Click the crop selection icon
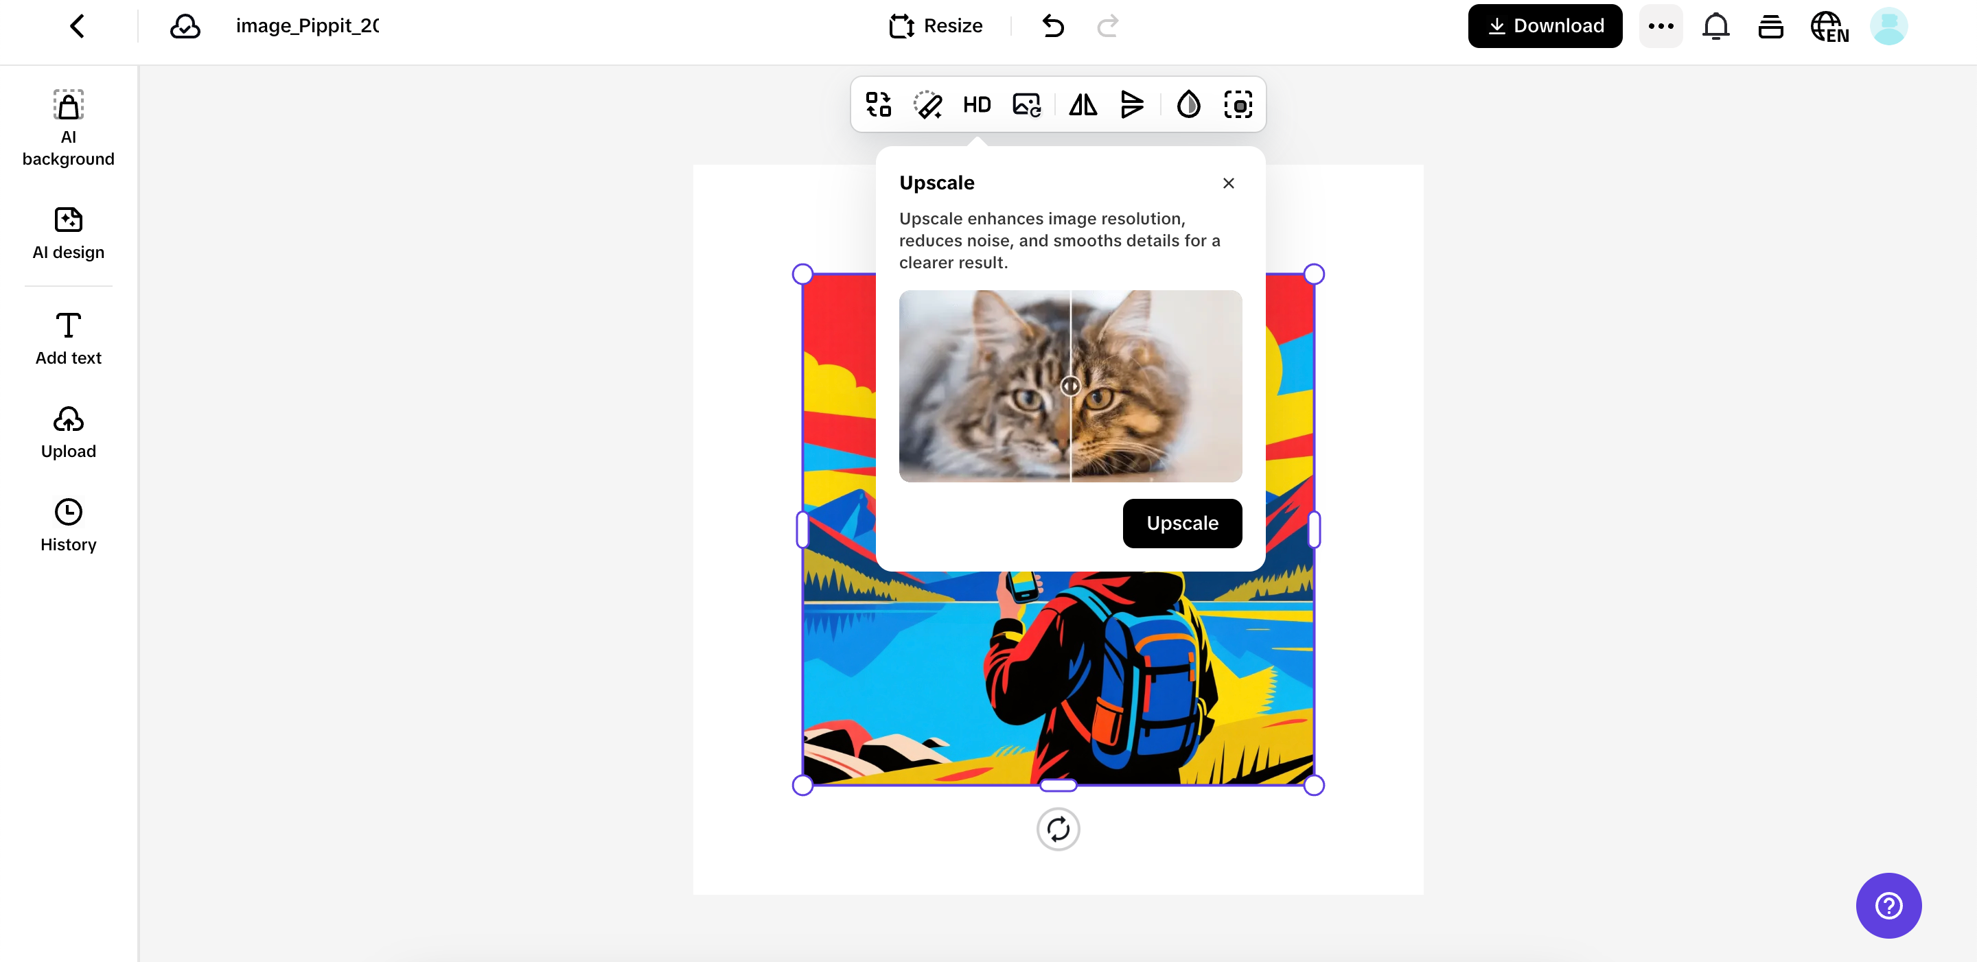 point(1237,104)
